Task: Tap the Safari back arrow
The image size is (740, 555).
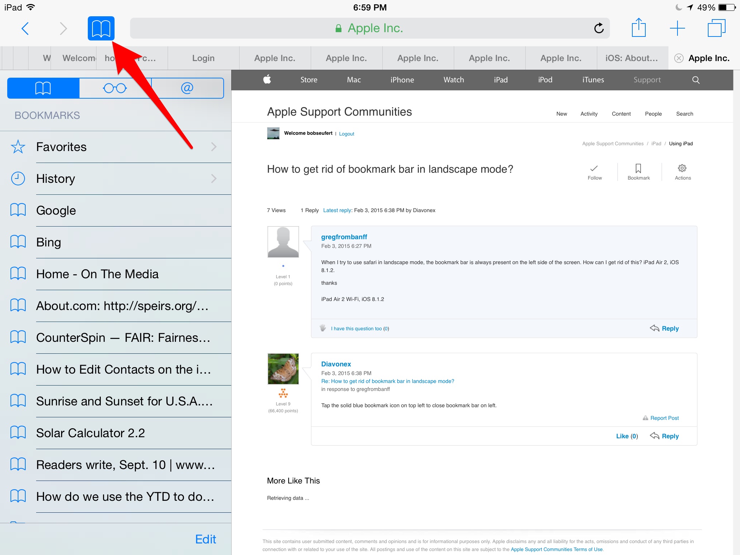Action: 25,28
